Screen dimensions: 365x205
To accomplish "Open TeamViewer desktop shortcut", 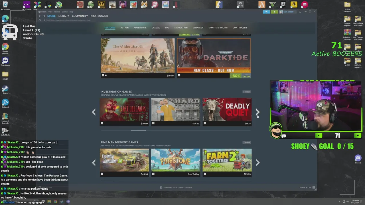I will 5,61.
